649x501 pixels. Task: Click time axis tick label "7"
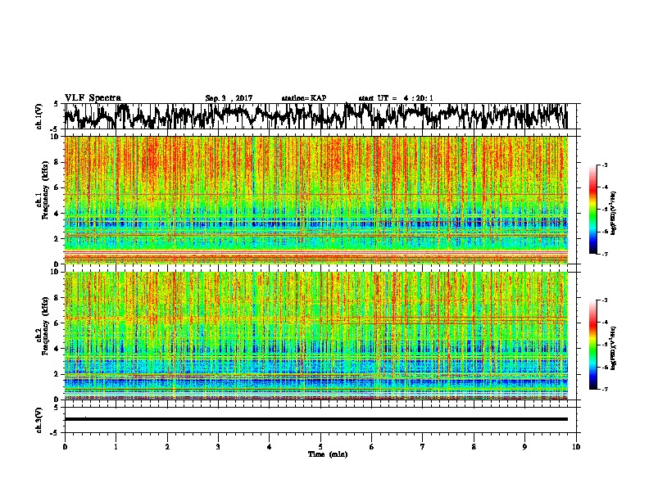(x=423, y=447)
